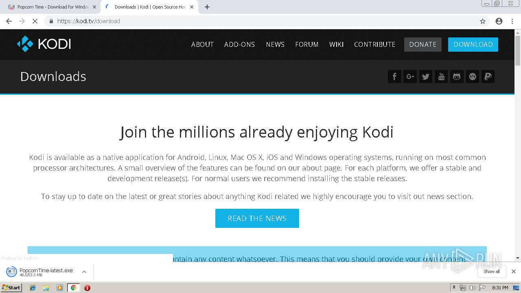This screenshot has width=521, height=293.
Task: Launch Internet Explorer from the taskbar
Action: point(33,288)
